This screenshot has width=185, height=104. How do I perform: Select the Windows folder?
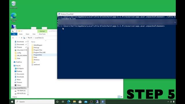tap(36, 60)
